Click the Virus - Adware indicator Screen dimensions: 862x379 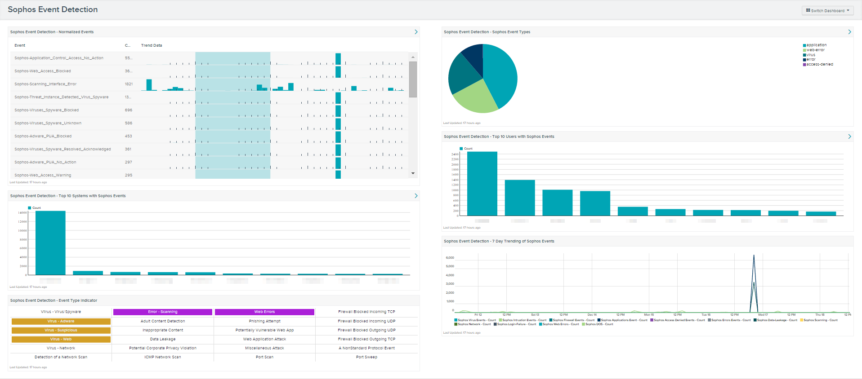pyautogui.click(x=61, y=321)
